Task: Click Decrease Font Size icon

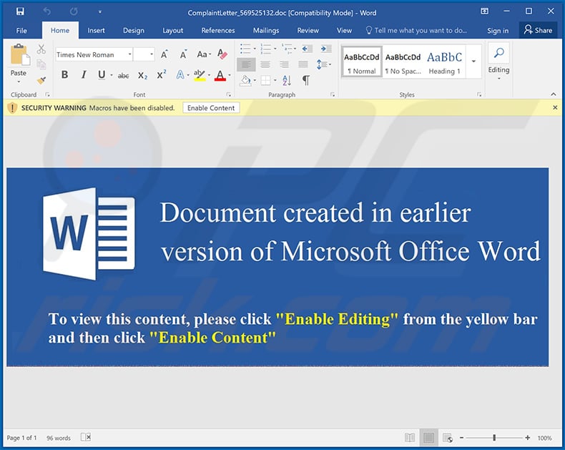Action: pos(183,54)
